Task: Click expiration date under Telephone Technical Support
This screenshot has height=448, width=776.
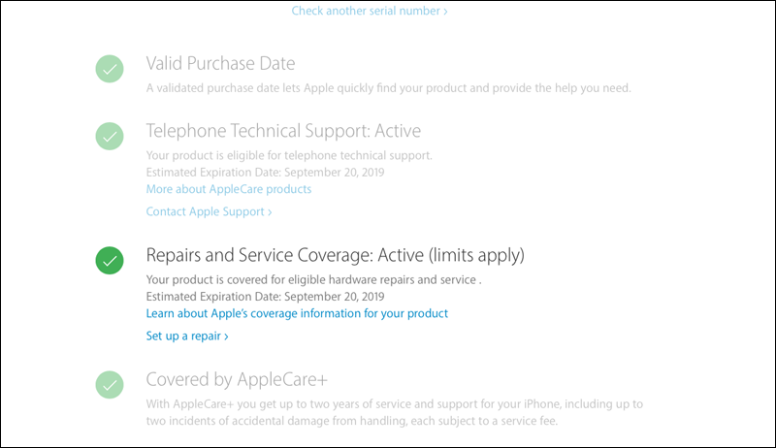Action: [266, 172]
